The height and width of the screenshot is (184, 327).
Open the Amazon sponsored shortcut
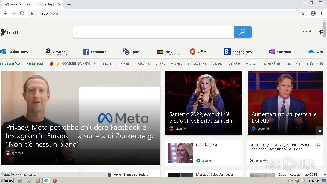(56, 52)
